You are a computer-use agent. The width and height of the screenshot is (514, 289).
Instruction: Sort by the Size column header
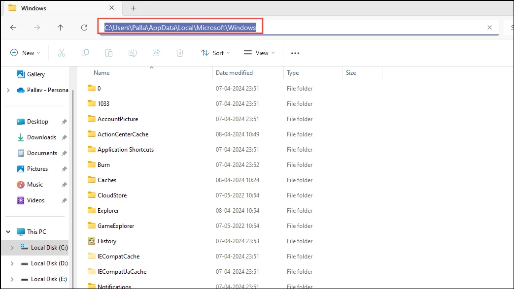351,73
